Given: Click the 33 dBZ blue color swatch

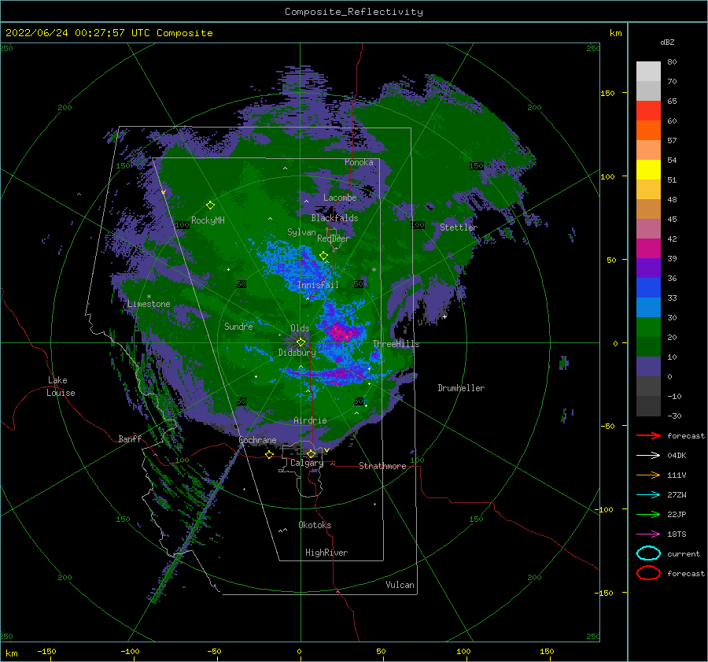Looking at the screenshot, I should point(648,308).
